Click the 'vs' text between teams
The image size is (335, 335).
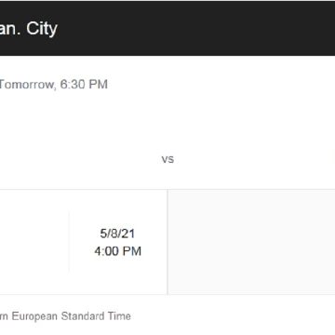coord(167,159)
